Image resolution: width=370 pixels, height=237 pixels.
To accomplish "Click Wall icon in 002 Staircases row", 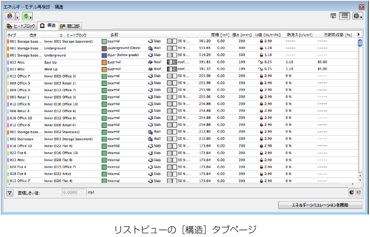I will click(150, 139).
